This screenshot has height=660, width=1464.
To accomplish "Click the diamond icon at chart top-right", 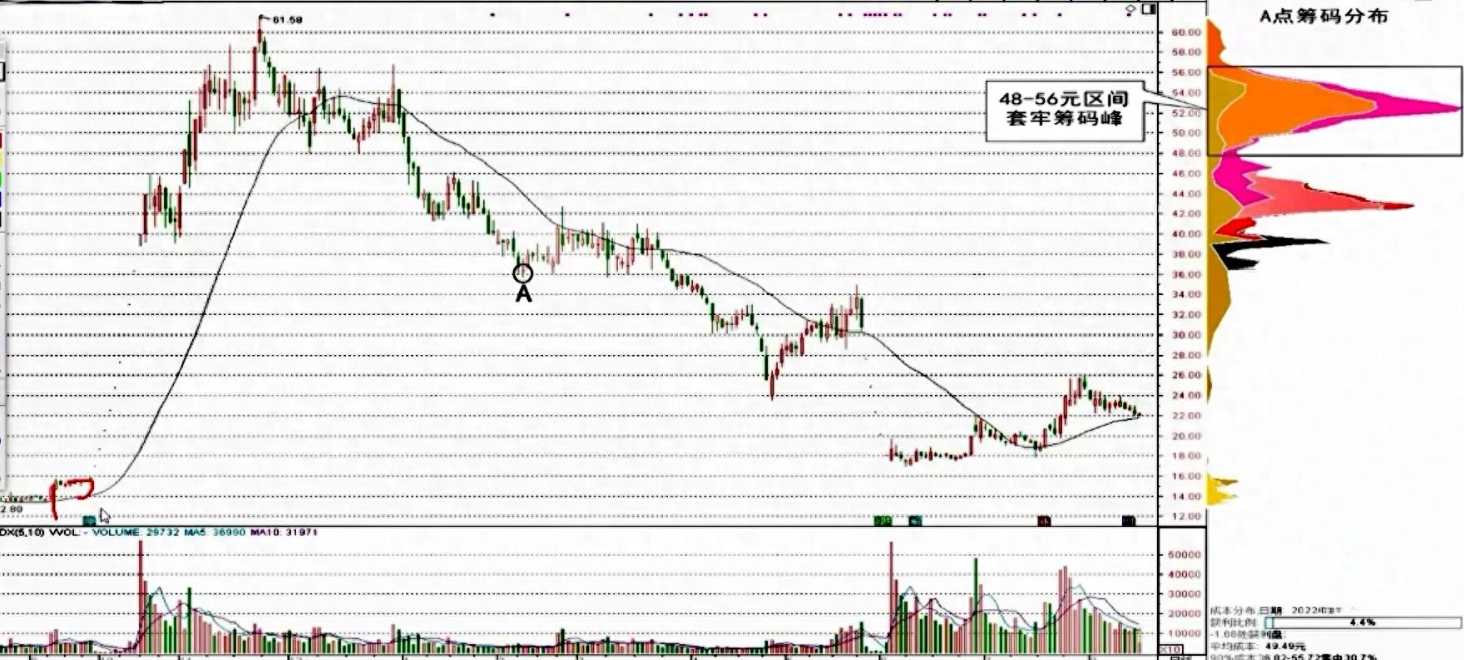I will point(1130,10).
